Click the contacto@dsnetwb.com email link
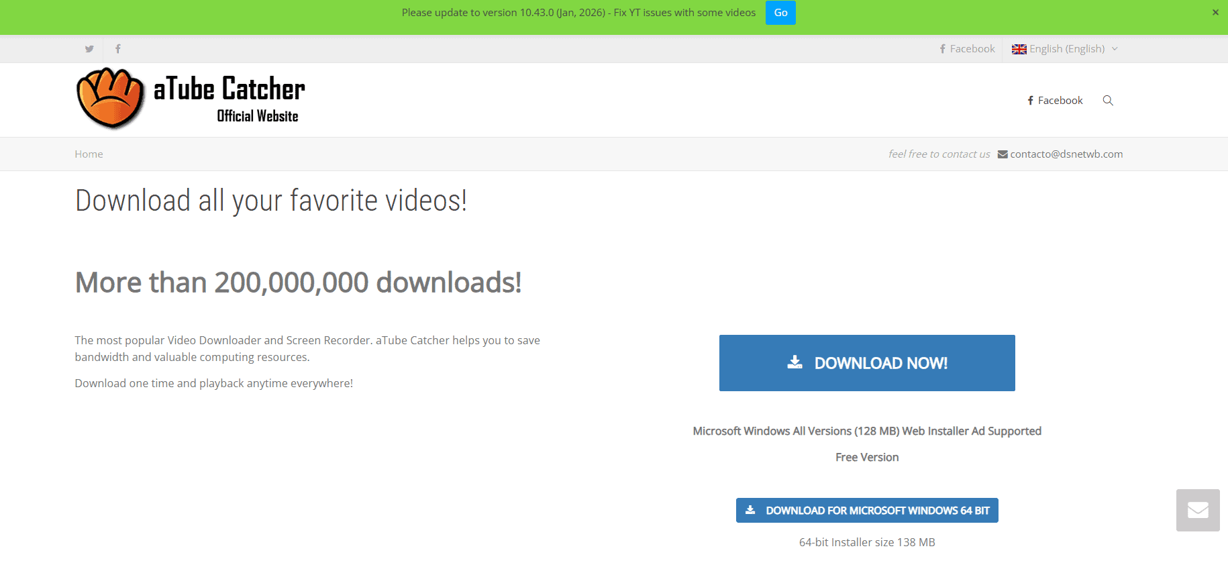The image size is (1228, 565). pos(1066,154)
